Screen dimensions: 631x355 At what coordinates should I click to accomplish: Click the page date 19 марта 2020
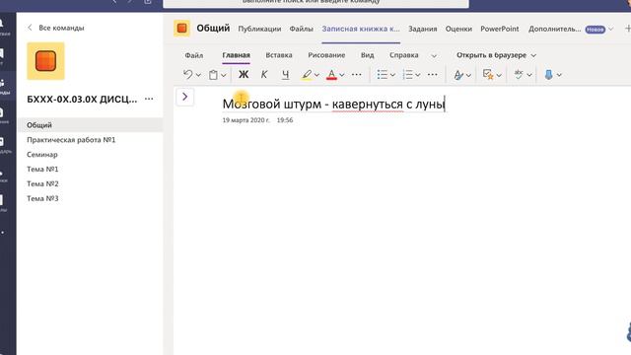coord(245,120)
